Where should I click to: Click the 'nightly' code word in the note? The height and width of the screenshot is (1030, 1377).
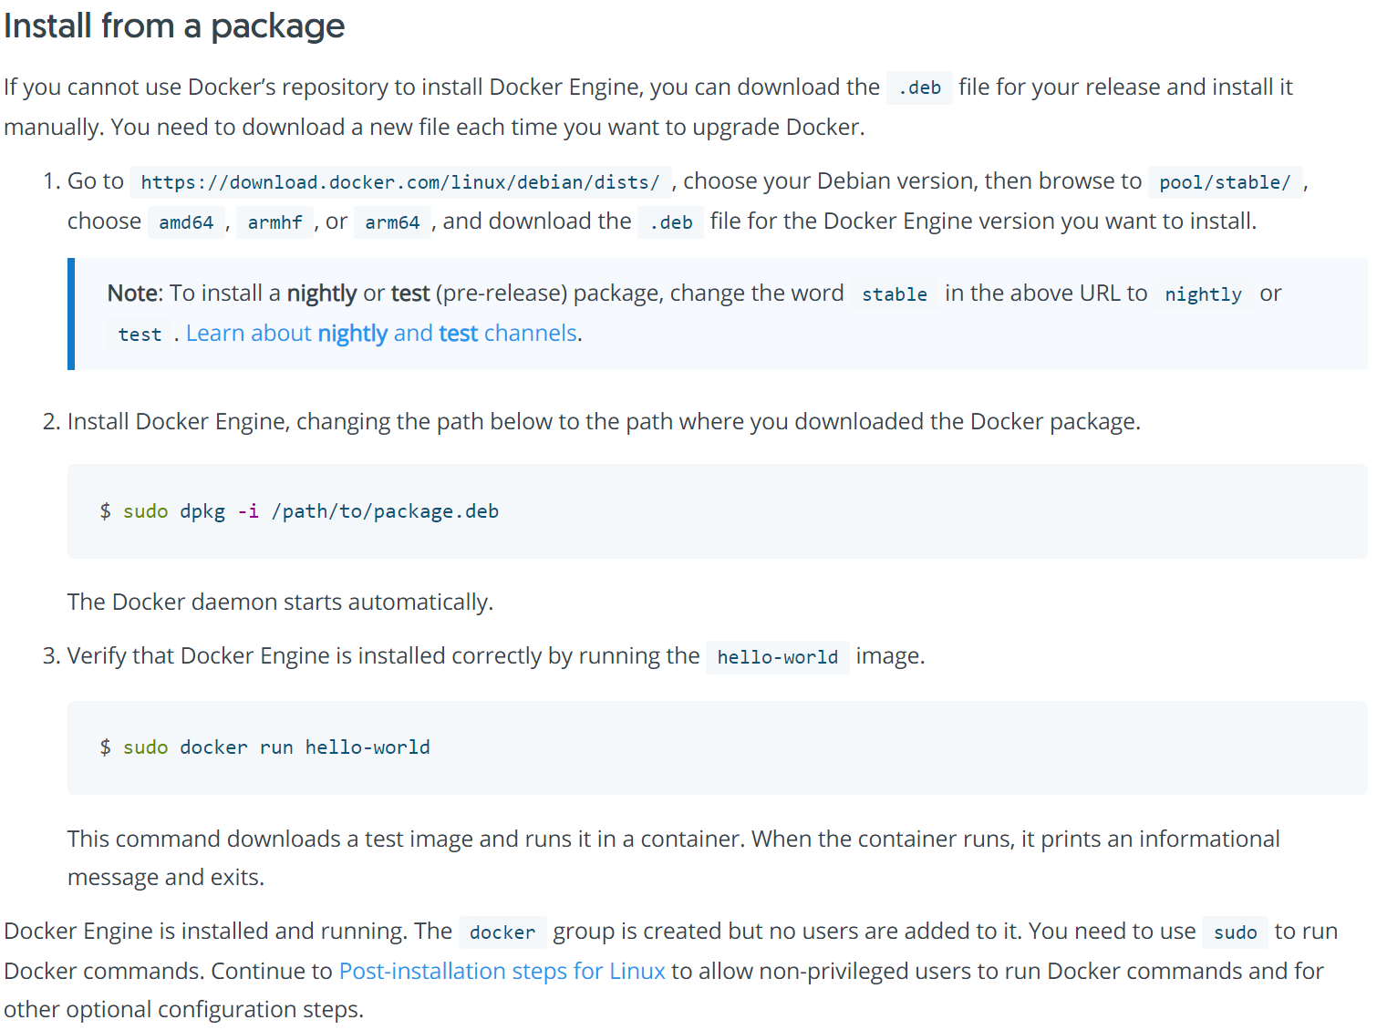(1203, 294)
